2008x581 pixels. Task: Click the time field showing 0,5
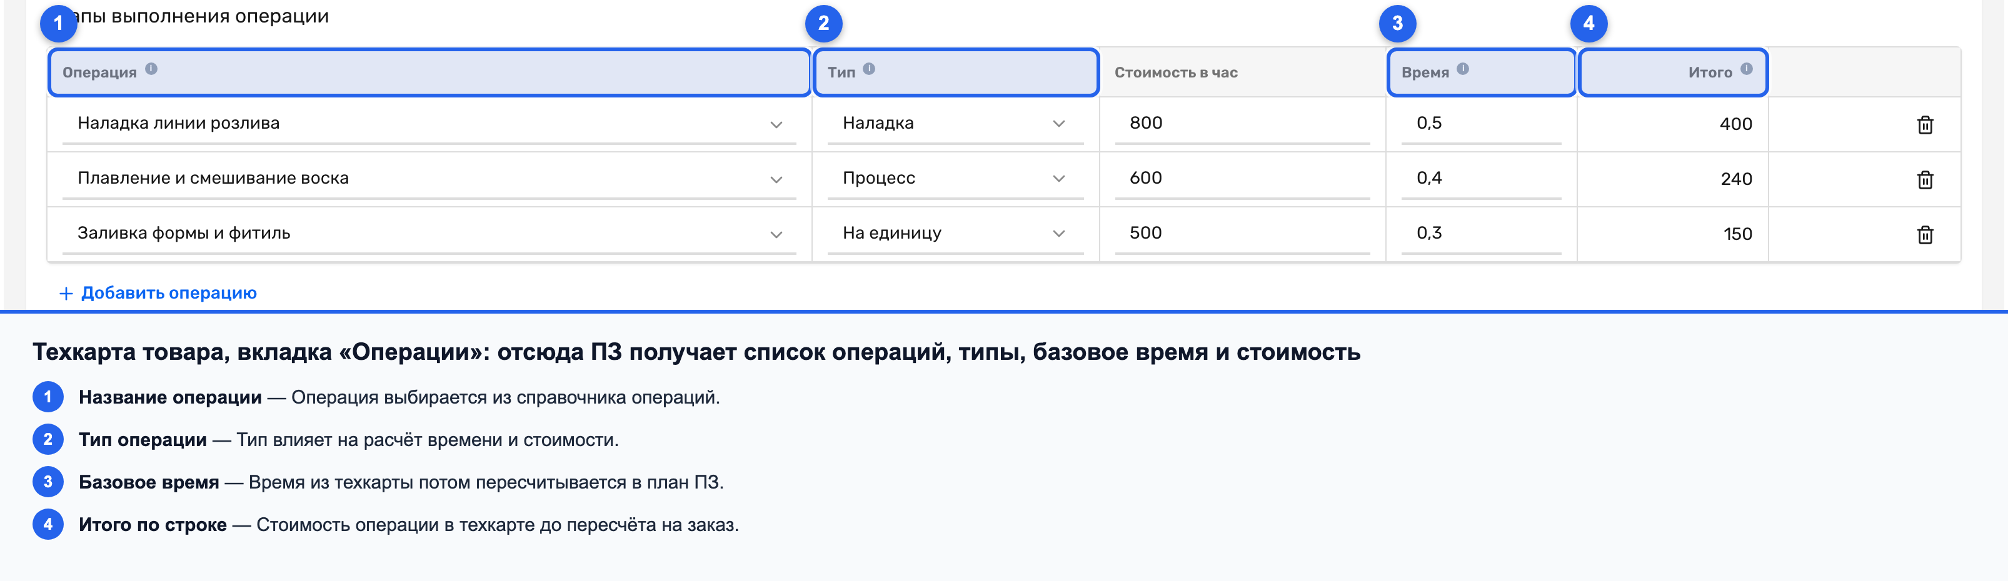1481,124
